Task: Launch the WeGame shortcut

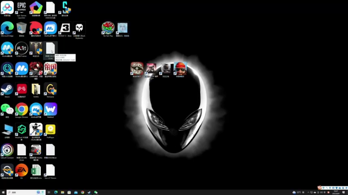Action: coord(50,90)
